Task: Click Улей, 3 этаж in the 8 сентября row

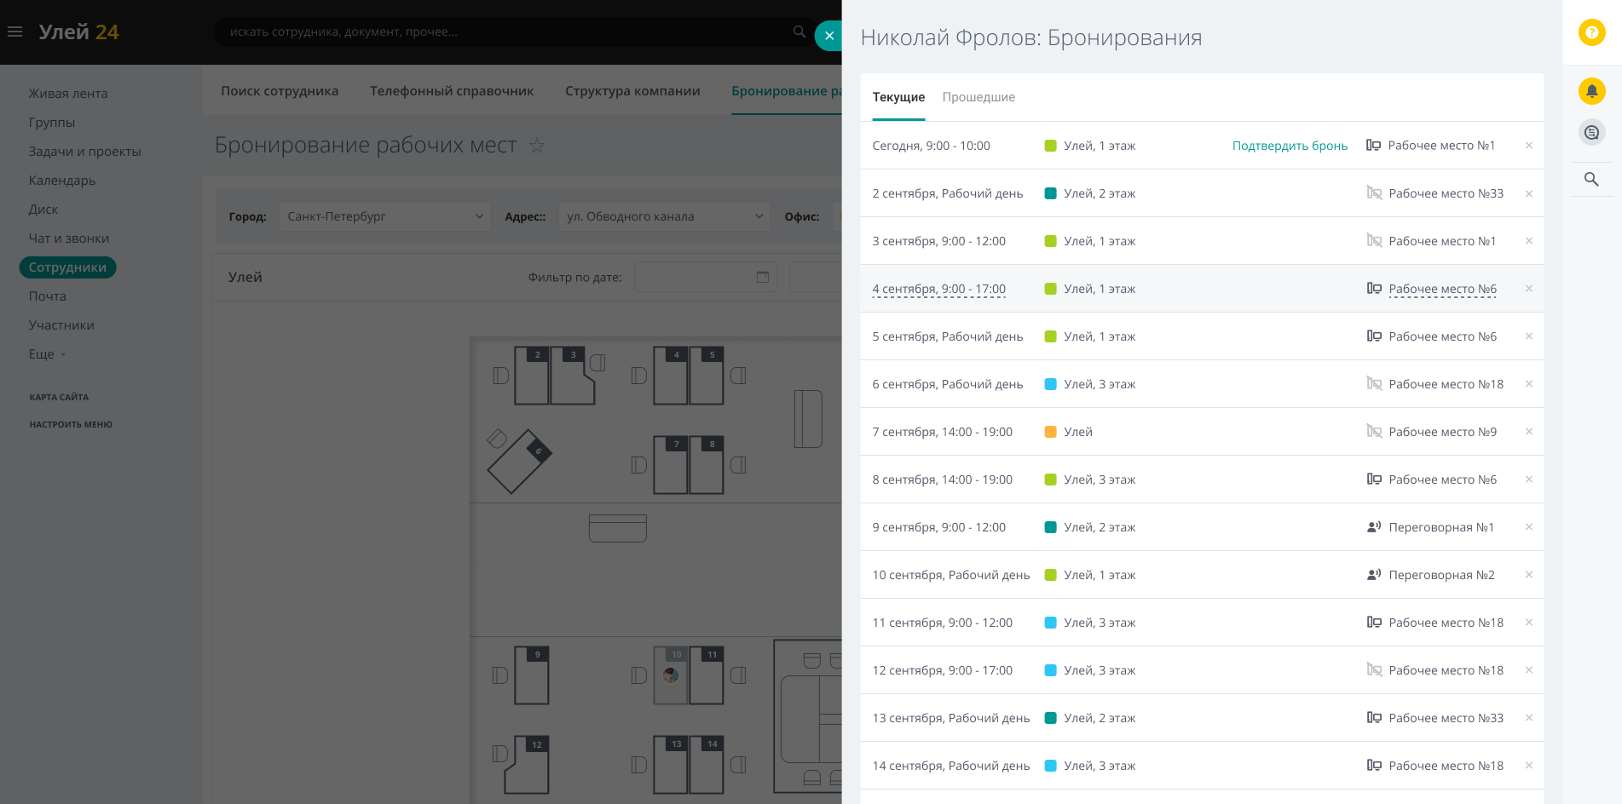Action: click(x=1100, y=480)
